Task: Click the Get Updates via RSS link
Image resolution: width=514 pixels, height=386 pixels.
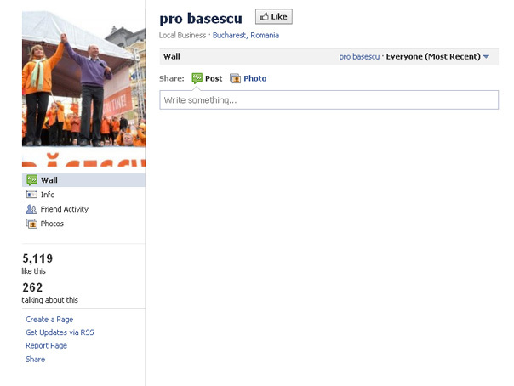Action: click(x=60, y=332)
